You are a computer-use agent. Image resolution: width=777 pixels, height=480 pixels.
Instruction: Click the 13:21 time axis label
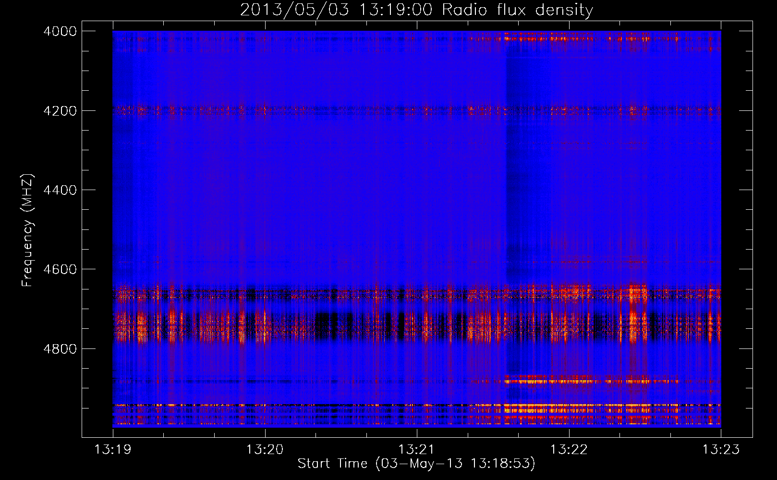(x=417, y=450)
